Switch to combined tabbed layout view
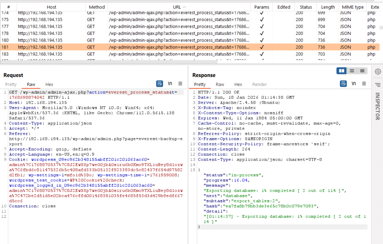This screenshot has width=383, height=244. pos(362,71)
